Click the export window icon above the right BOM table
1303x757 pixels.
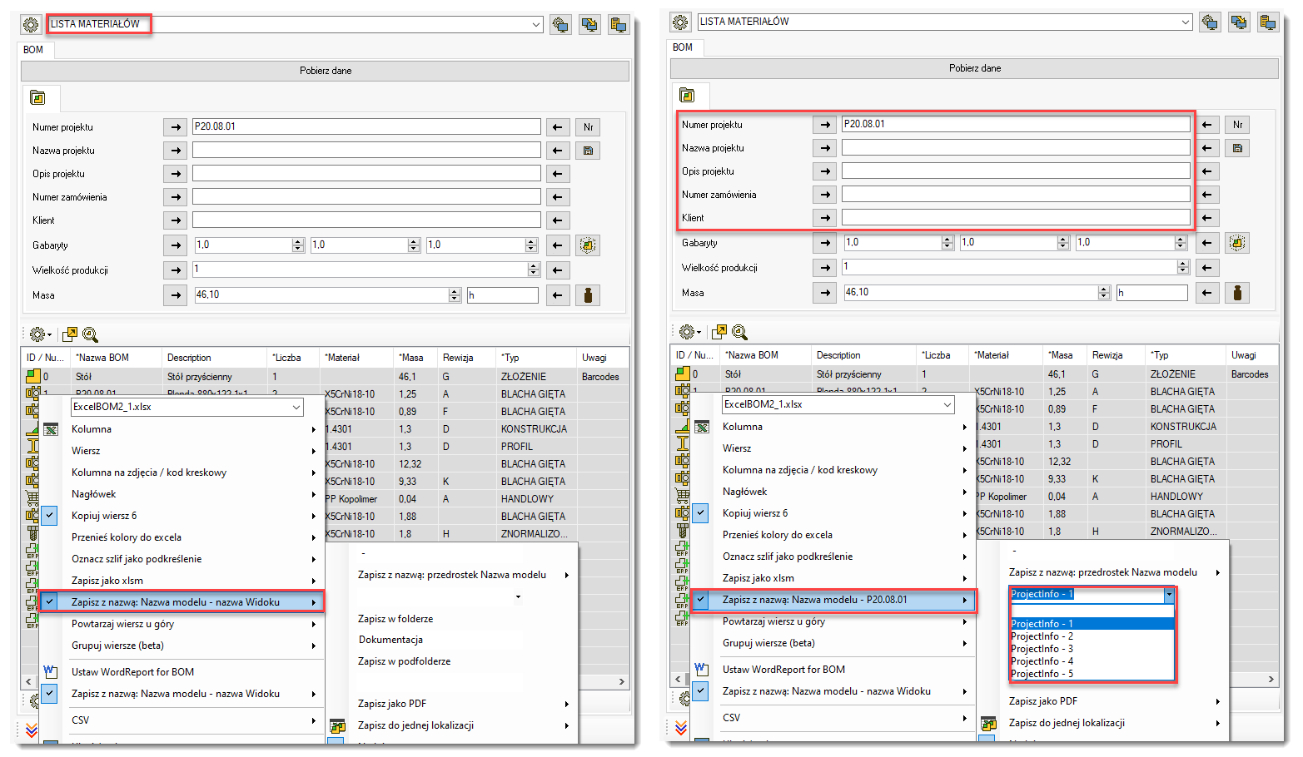coord(719,332)
